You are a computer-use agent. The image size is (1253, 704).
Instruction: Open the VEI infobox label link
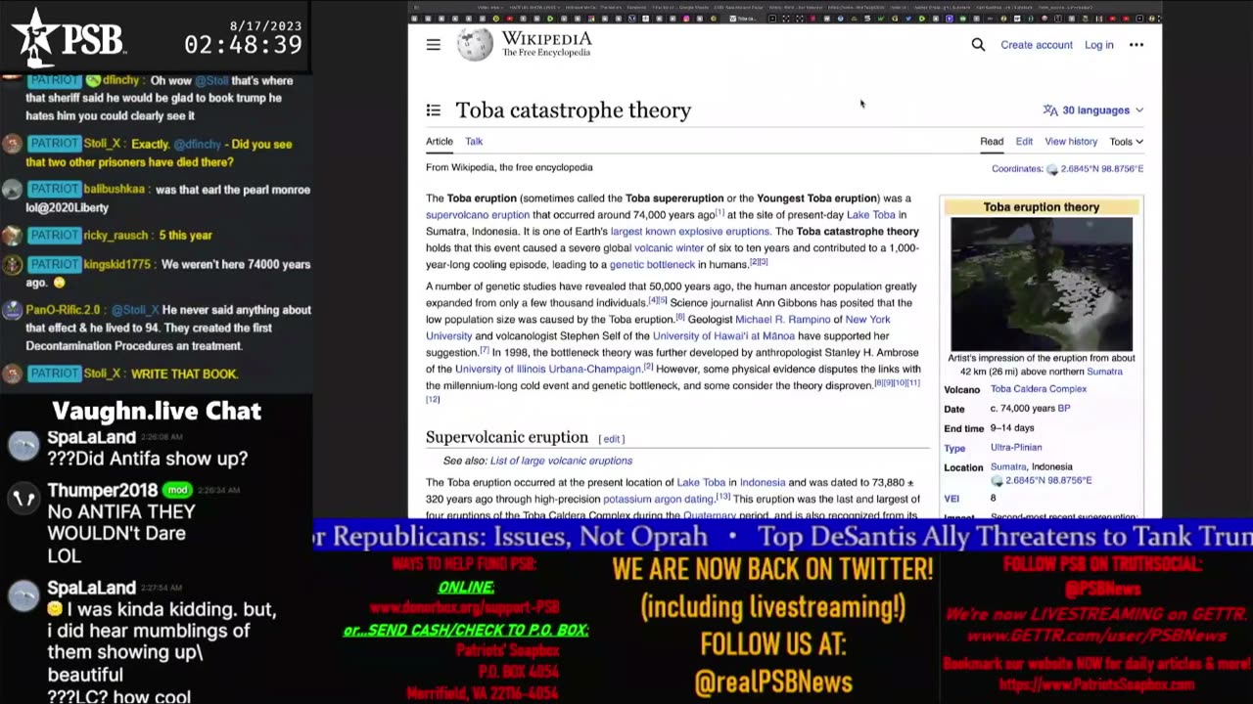pos(951,499)
